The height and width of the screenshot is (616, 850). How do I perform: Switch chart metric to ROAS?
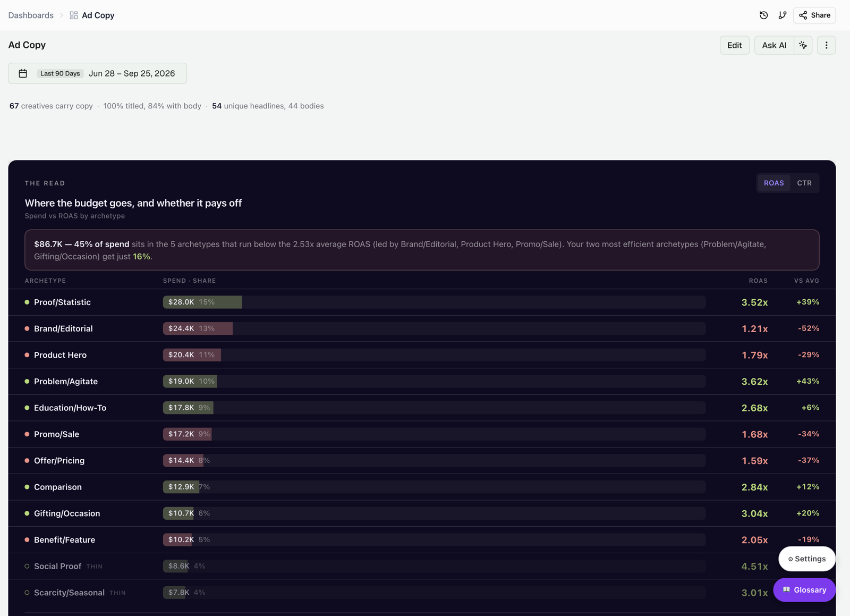coord(773,183)
